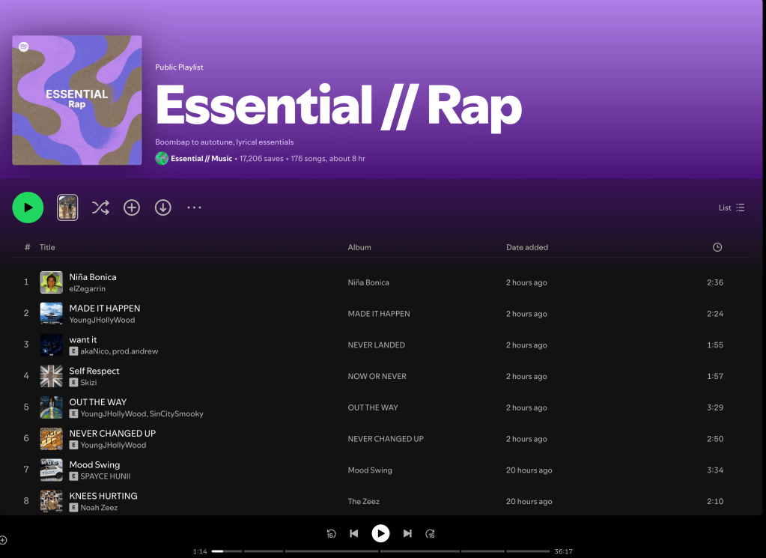
Task: Open the NEVER LANDED album link
Action: (x=376, y=345)
